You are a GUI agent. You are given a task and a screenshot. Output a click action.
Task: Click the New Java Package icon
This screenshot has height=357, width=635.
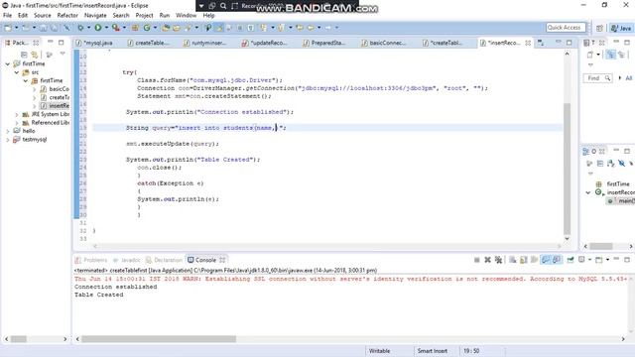[135, 28]
